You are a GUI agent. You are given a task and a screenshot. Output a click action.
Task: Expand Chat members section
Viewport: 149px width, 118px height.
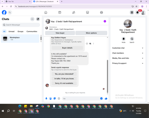[128, 53]
